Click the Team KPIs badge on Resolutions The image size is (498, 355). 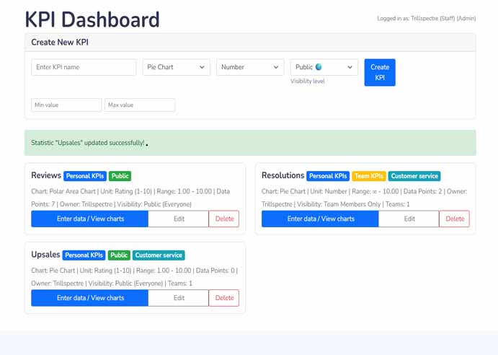coord(368,176)
